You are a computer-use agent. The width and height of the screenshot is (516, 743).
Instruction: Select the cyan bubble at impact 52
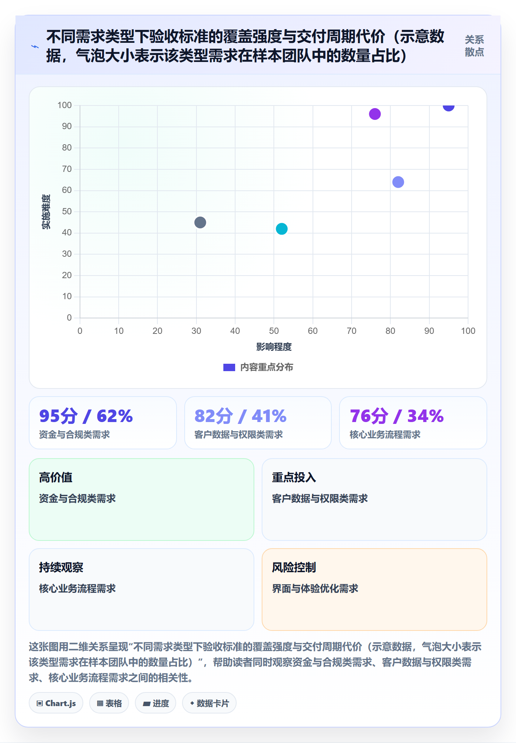282,229
